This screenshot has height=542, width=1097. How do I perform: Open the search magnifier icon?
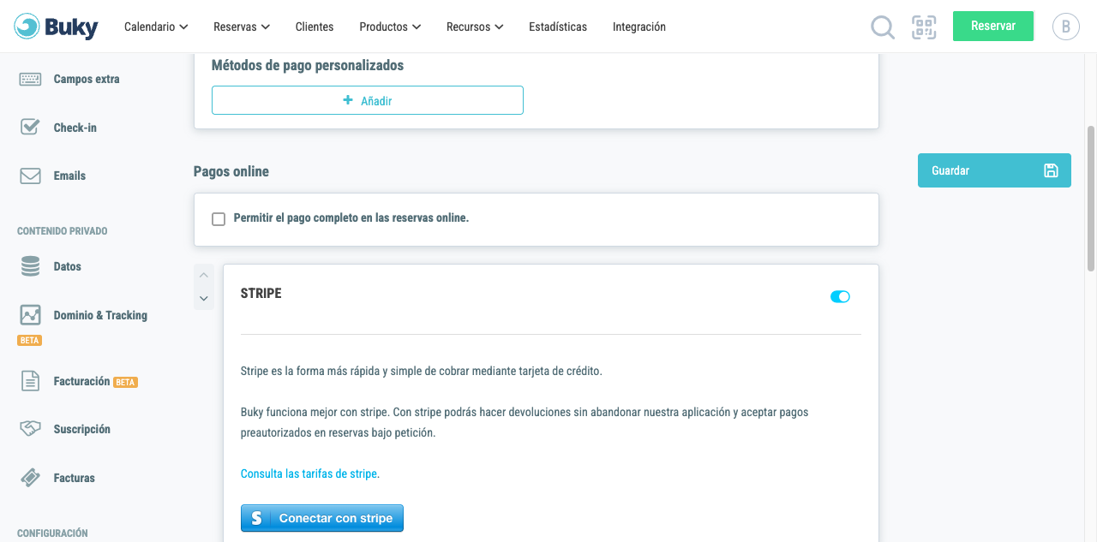click(882, 27)
